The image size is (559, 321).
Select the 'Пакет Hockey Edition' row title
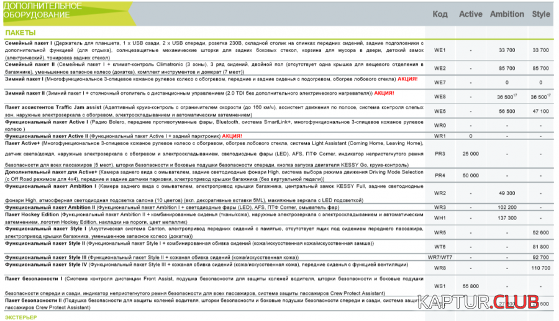[x=32, y=214]
